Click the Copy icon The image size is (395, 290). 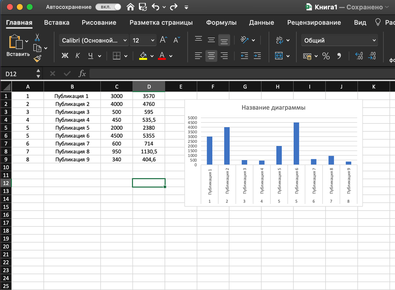[x=38, y=48]
